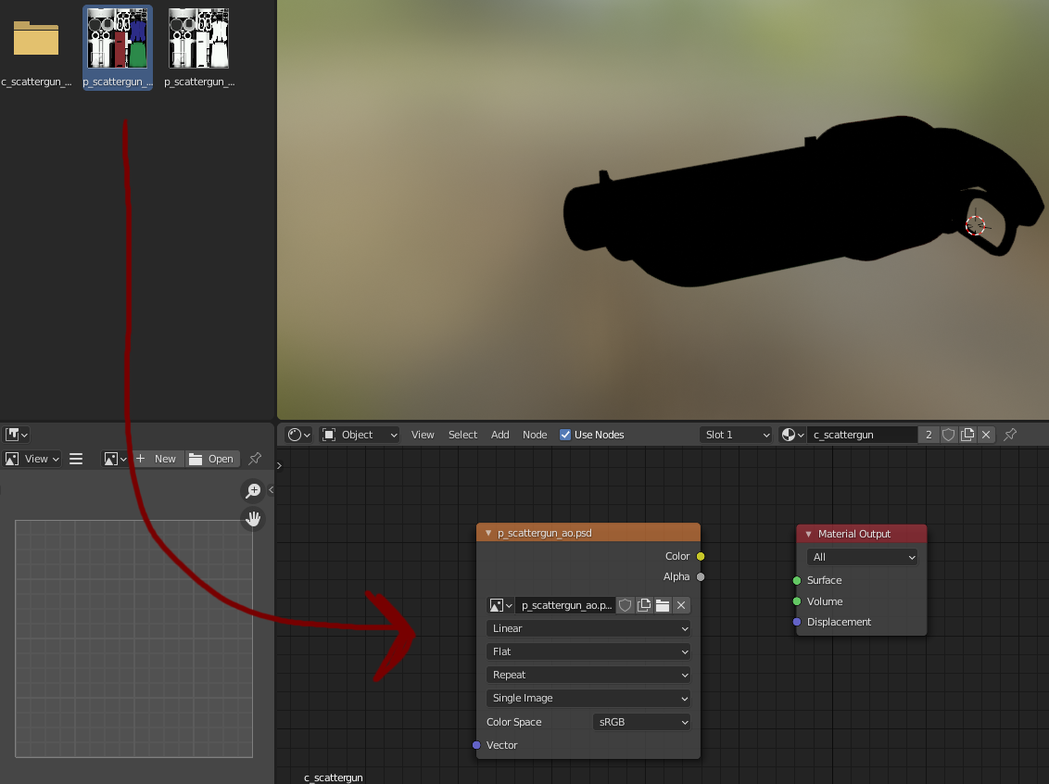Select the colored p_scattergun texture thumbnail
The height and width of the screenshot is (784, 1049).
point(118,38)
